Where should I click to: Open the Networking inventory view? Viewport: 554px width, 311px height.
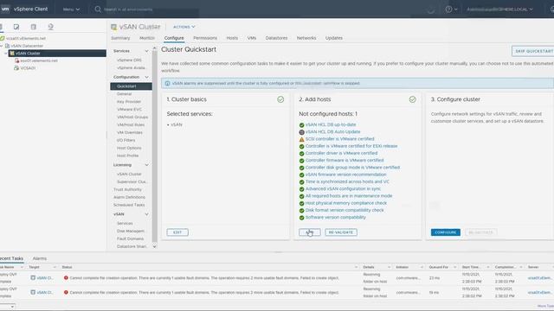pos(50,27)
